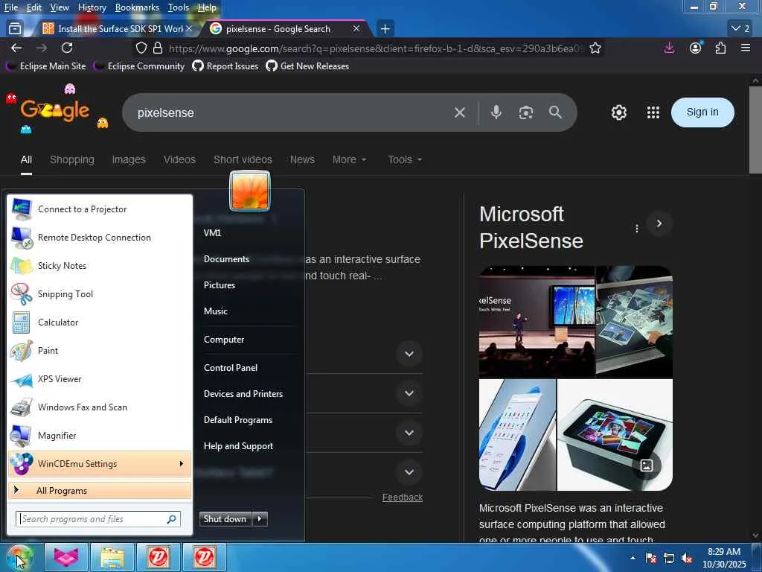Expand the WinCDEmu Settings submenu arrow
Image resolution: width=762 pixels, height=572 pixels.
182,464
